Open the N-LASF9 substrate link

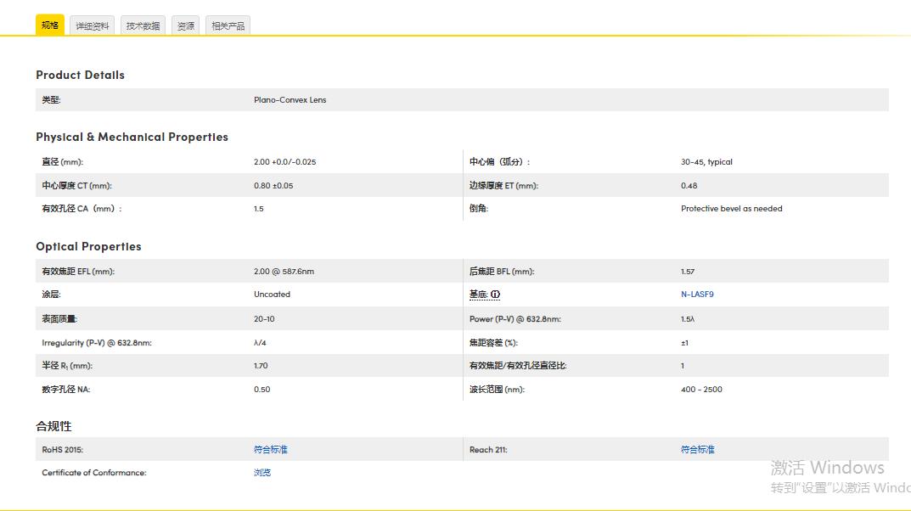click(x=697, y=295)
